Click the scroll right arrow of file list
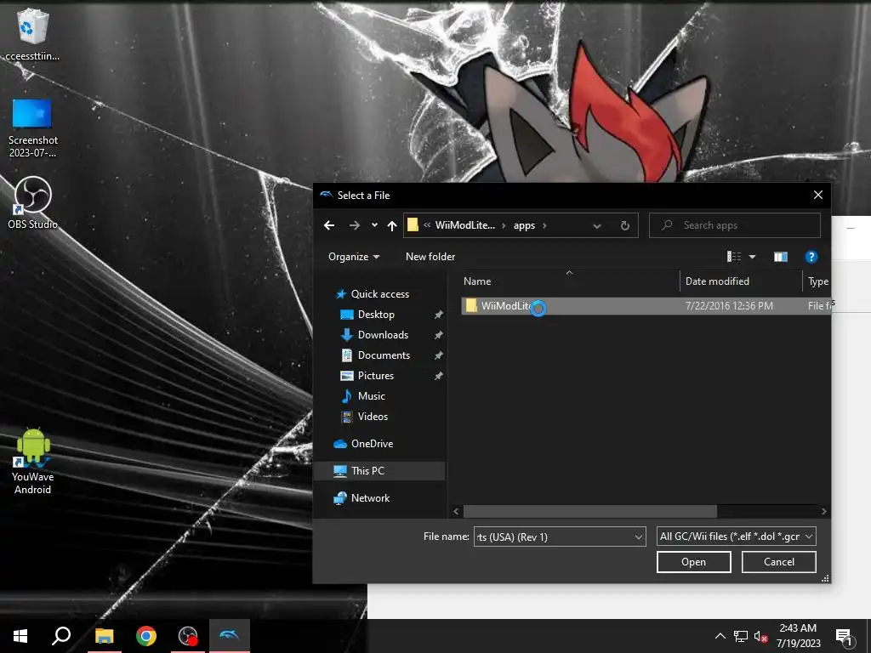Viewport: 871px width, 653px height. coord(823,511)
